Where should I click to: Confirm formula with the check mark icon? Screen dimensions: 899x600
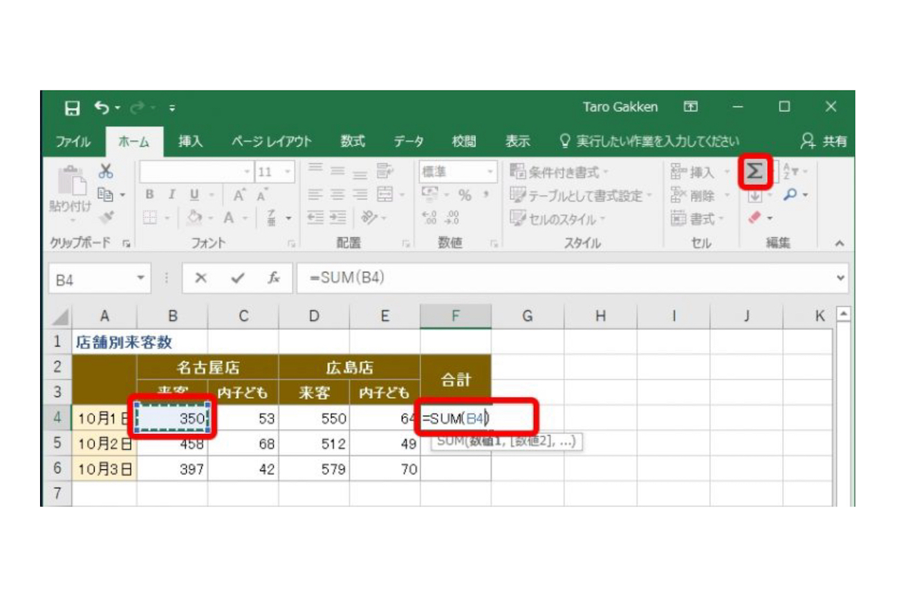[238, 278]
